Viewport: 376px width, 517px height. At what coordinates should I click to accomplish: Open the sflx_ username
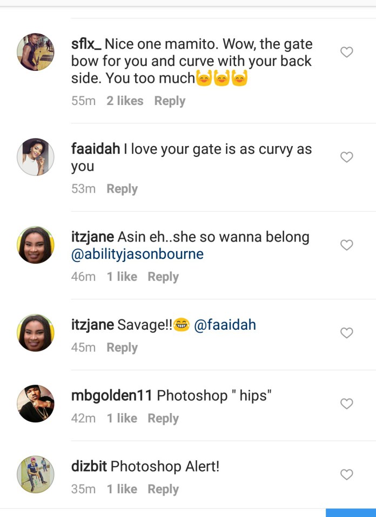point(86,44)
